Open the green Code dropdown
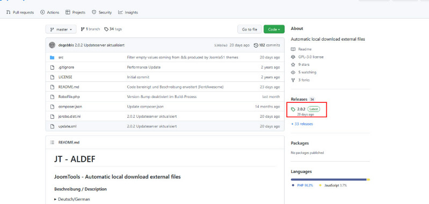Image resolution: width=429 pixels, height=204 pixels. (x=274, y=29)
